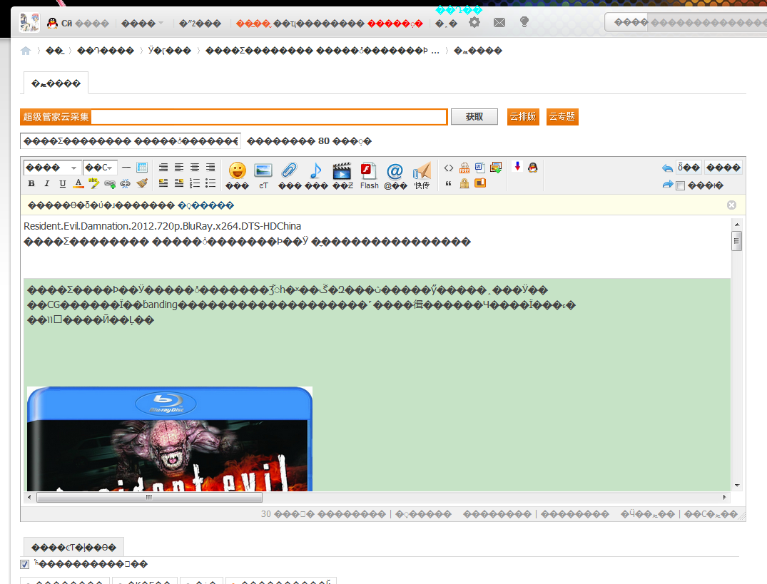The image size is (767, 584).
Task: Clear formatting with the broom icon
Action: [x=142, y=183]
